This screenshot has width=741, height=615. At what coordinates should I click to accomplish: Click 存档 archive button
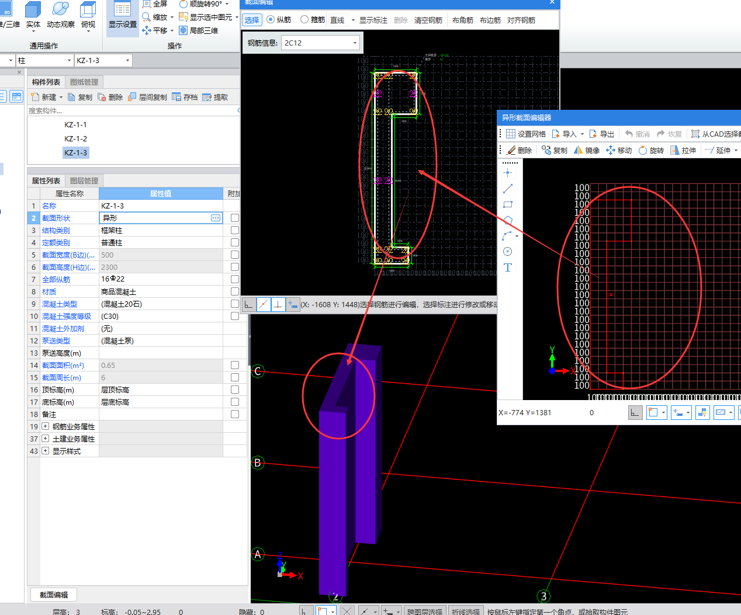pyautogui.click(x=185, y=98)
